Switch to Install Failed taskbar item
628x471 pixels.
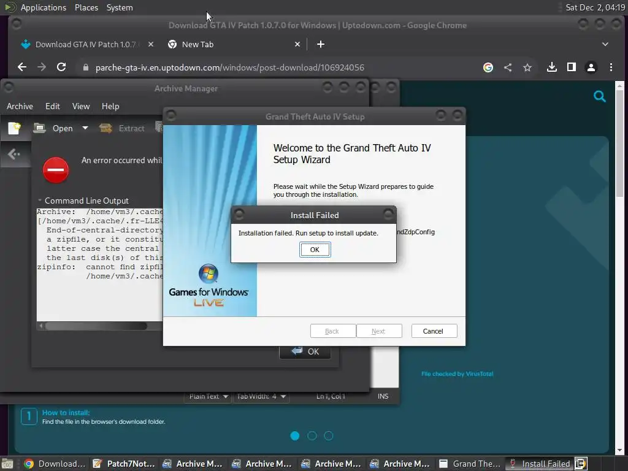tap(539, 464)
